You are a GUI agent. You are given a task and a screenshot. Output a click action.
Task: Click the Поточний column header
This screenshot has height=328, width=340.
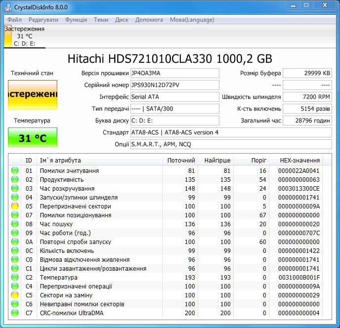180,161
